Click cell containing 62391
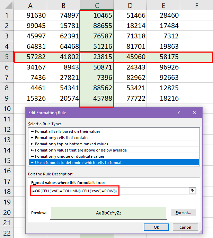This screenshot has width=213, height=238. [x=63, y=36]
